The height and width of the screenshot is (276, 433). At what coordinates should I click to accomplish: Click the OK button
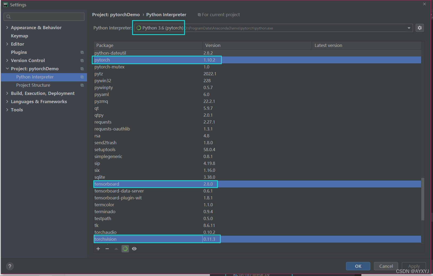(x=358, y=266)
